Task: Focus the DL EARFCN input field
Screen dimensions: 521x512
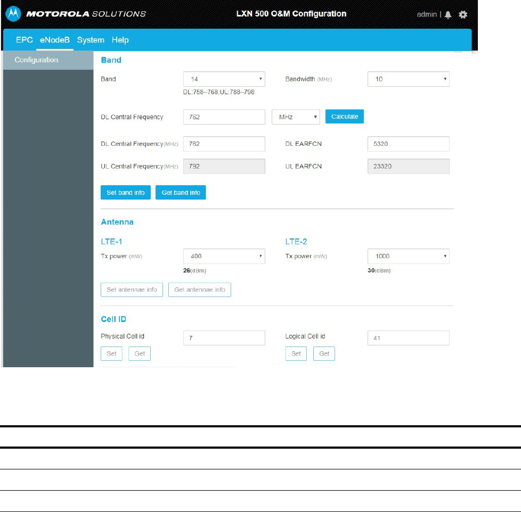Action: pos(409,144)
